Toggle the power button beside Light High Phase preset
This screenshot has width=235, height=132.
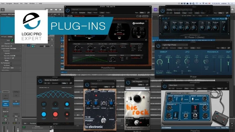click(x=158, y=46)
